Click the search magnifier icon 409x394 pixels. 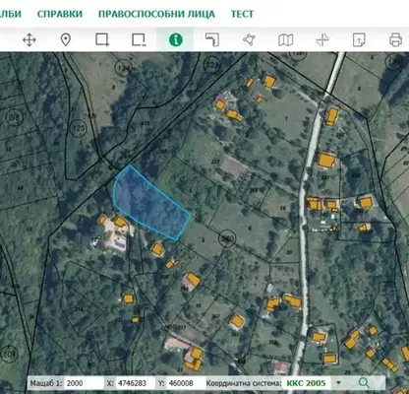coord(364,382)
